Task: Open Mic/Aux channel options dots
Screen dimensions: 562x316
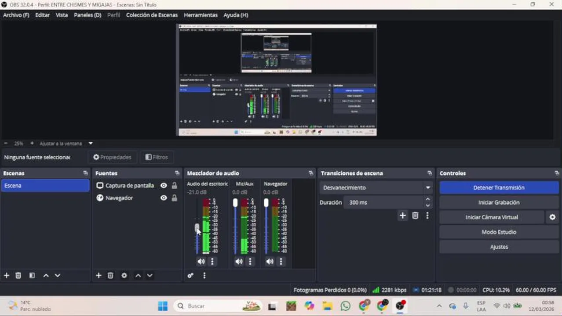Action: click(250, 262)
